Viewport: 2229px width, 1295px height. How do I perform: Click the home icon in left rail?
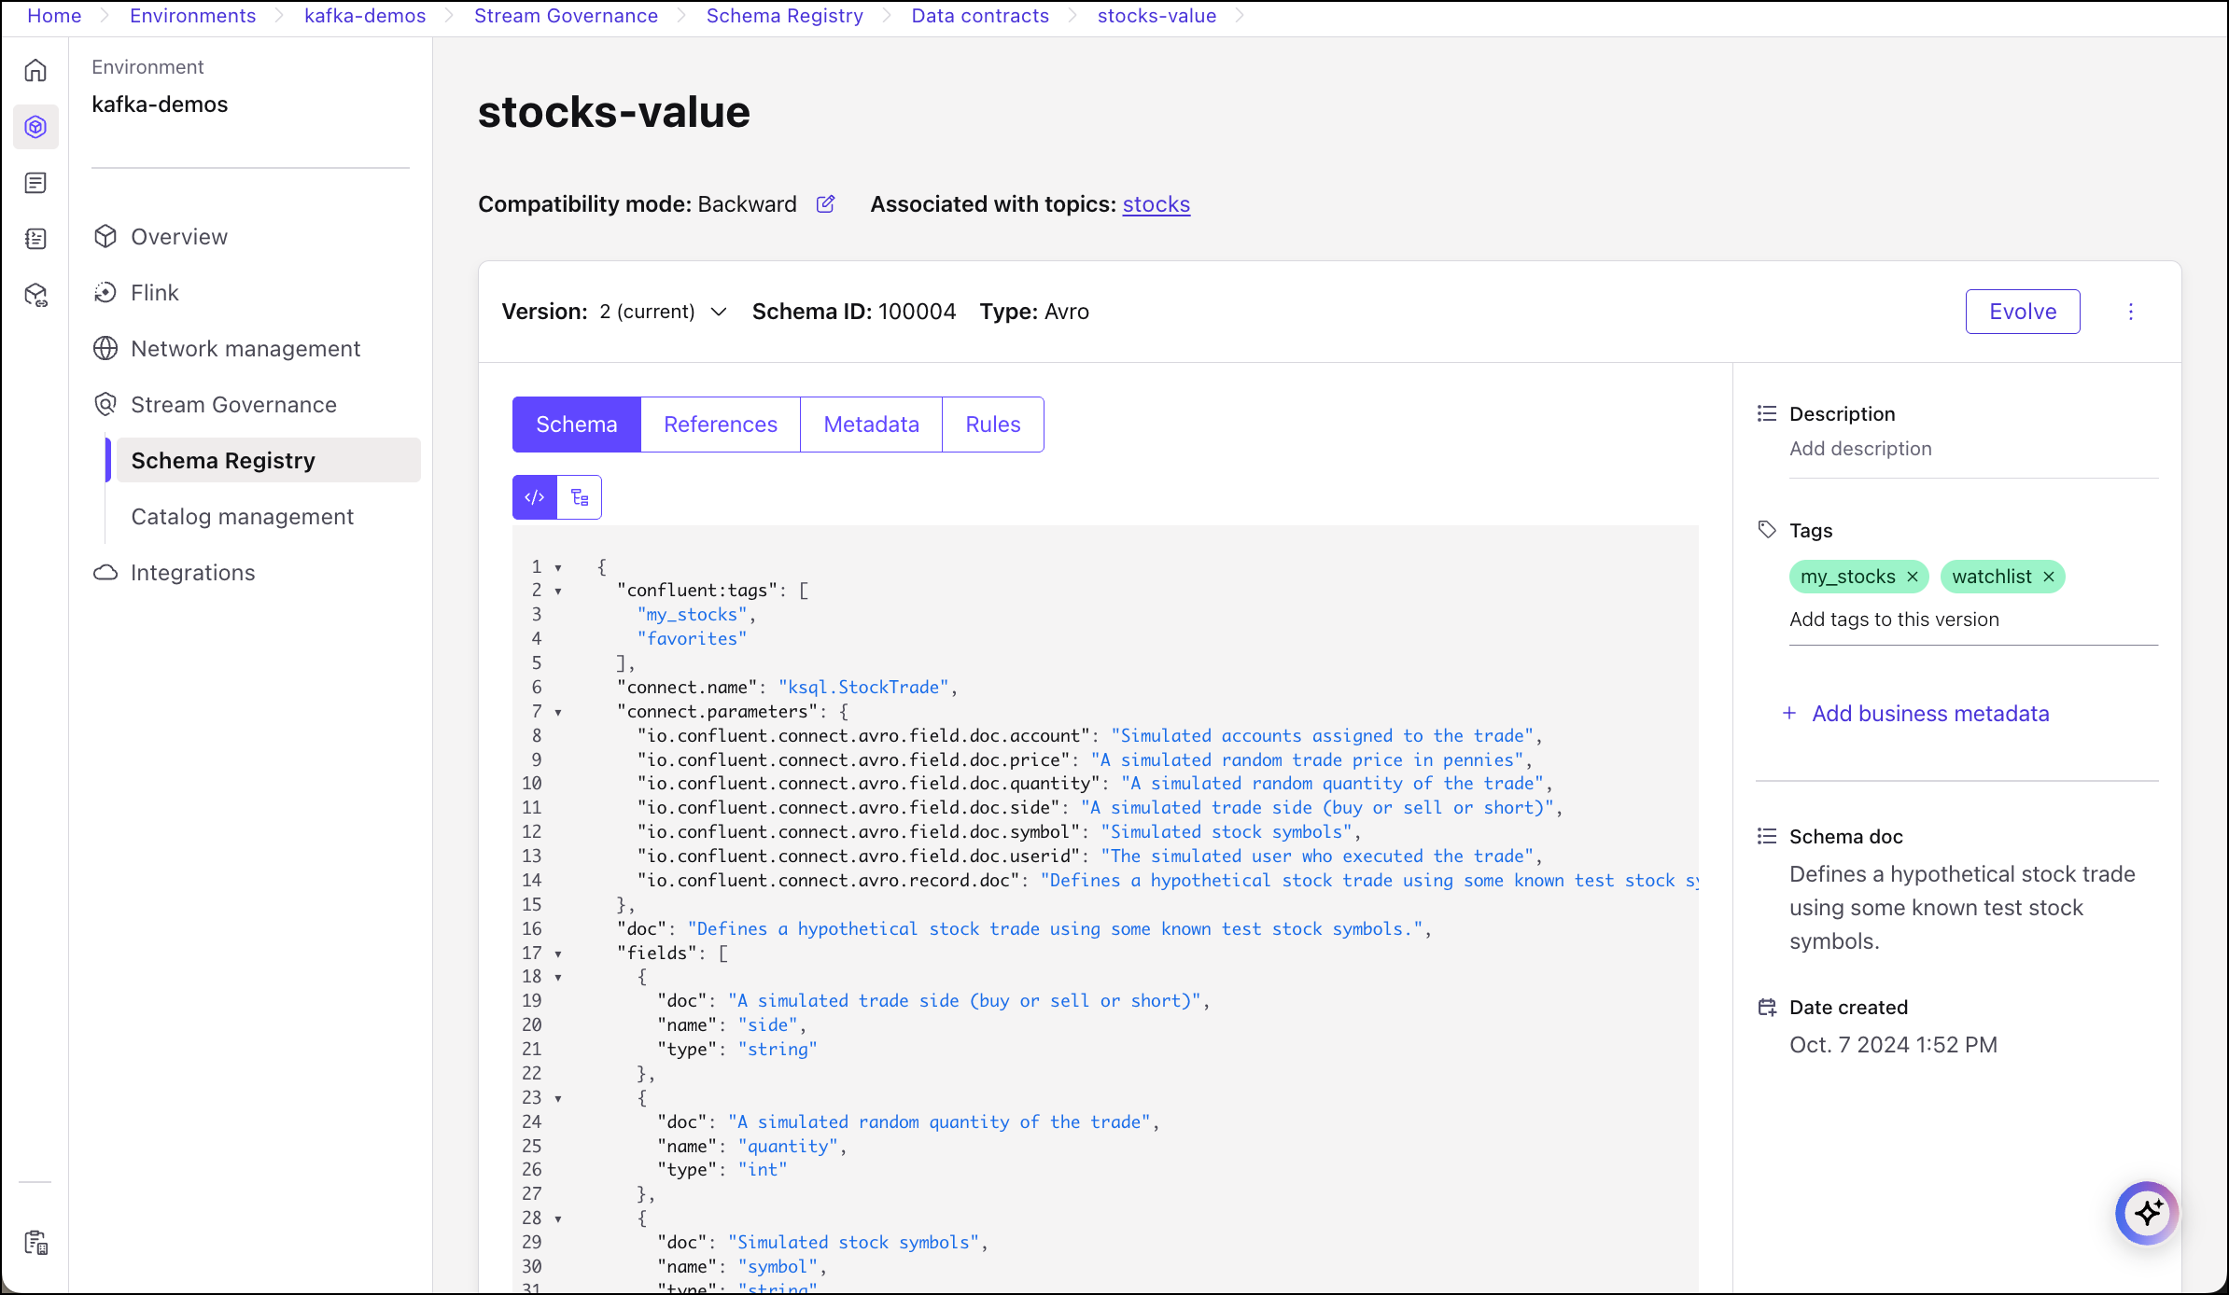click(x=35, y=71)
